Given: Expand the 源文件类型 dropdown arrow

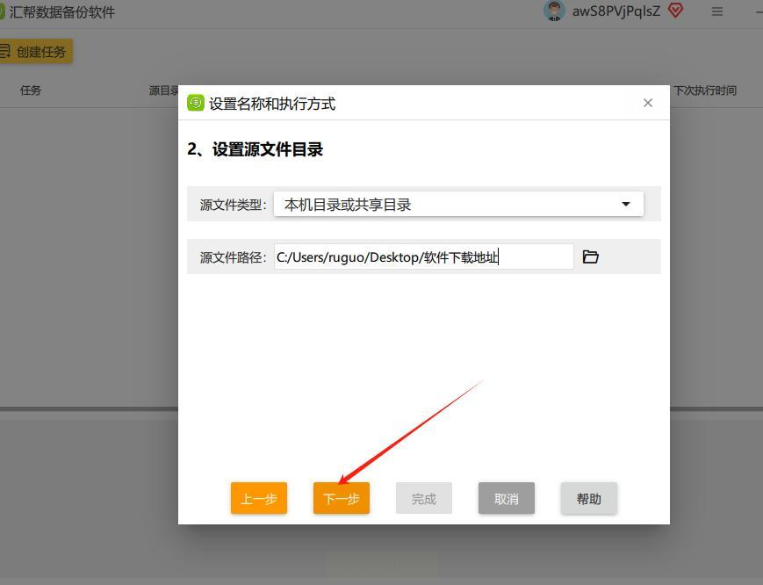Looking at the screenshot, I should click(626, 204).
